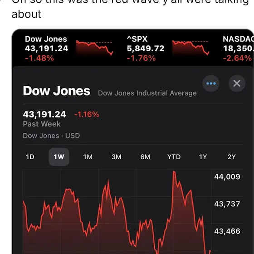
Task: Open the NASDAQ ticker card
Action: (x=238, y=48)
